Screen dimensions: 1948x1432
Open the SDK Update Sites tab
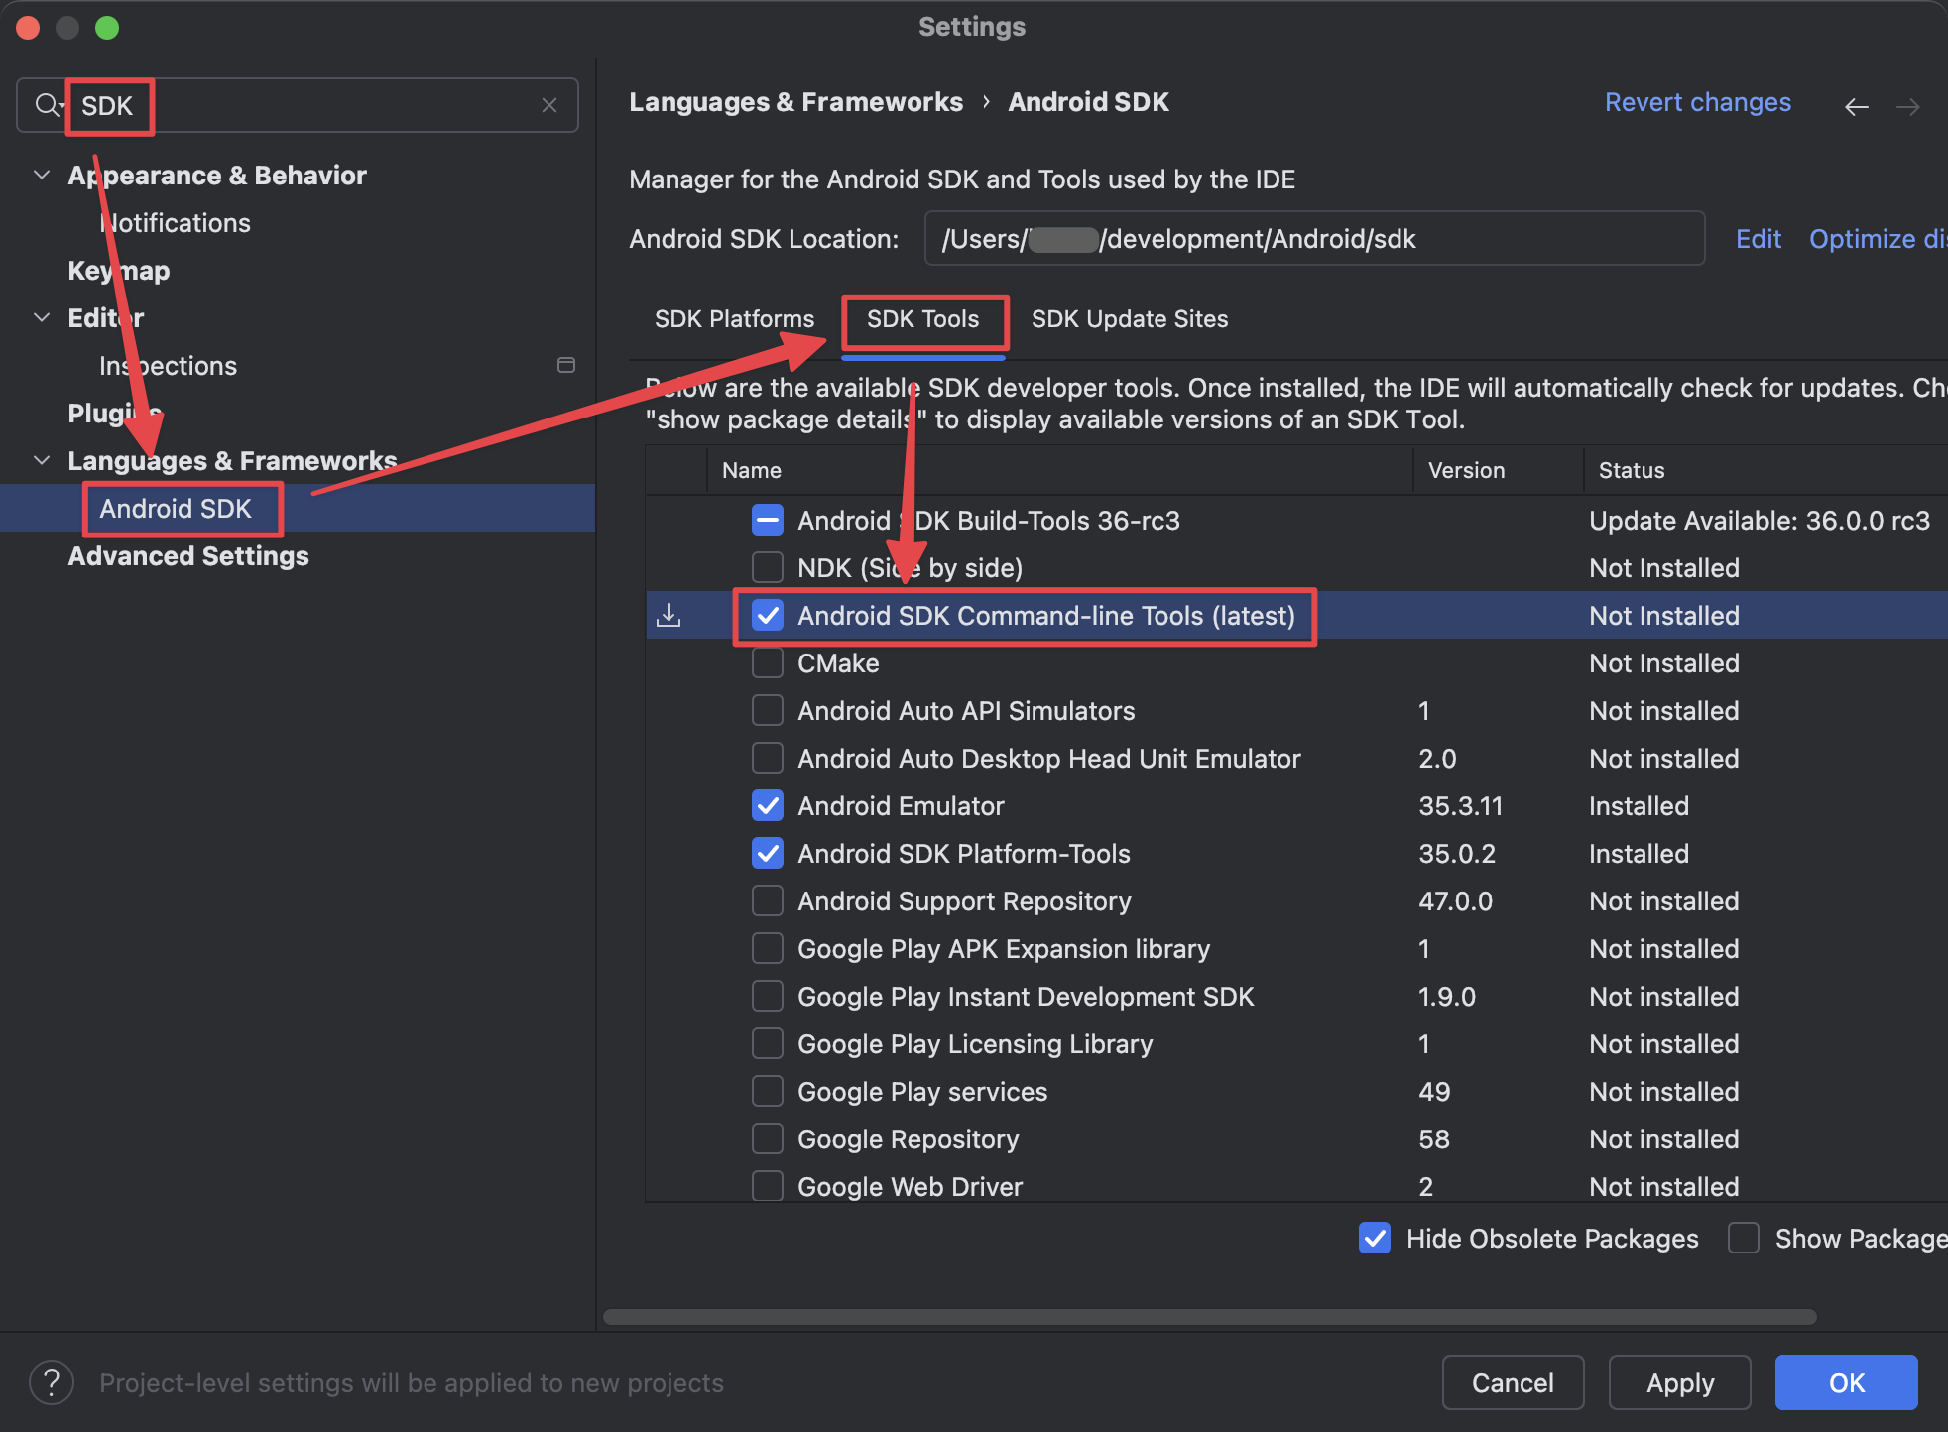click(1129, 318)
